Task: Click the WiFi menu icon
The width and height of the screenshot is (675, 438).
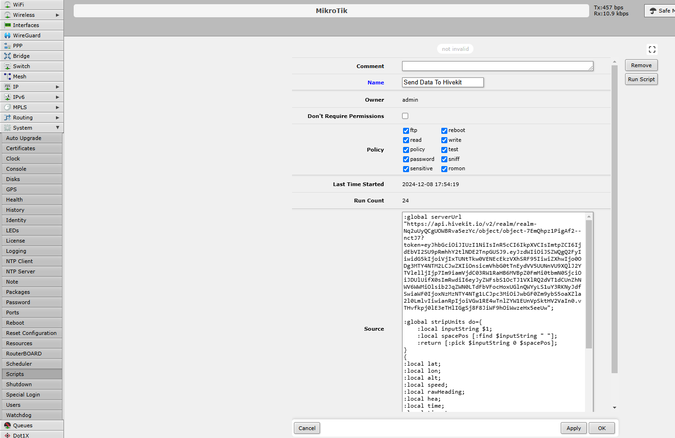Action: pos(7,5)
